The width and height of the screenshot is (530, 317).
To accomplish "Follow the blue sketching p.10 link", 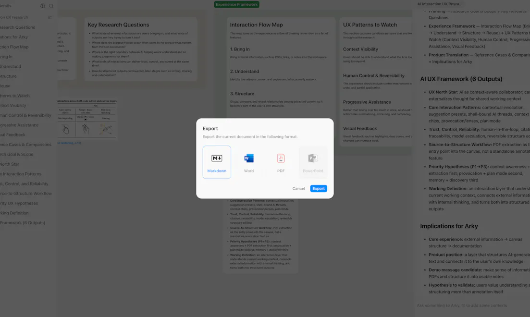I will tap(69, 143).
